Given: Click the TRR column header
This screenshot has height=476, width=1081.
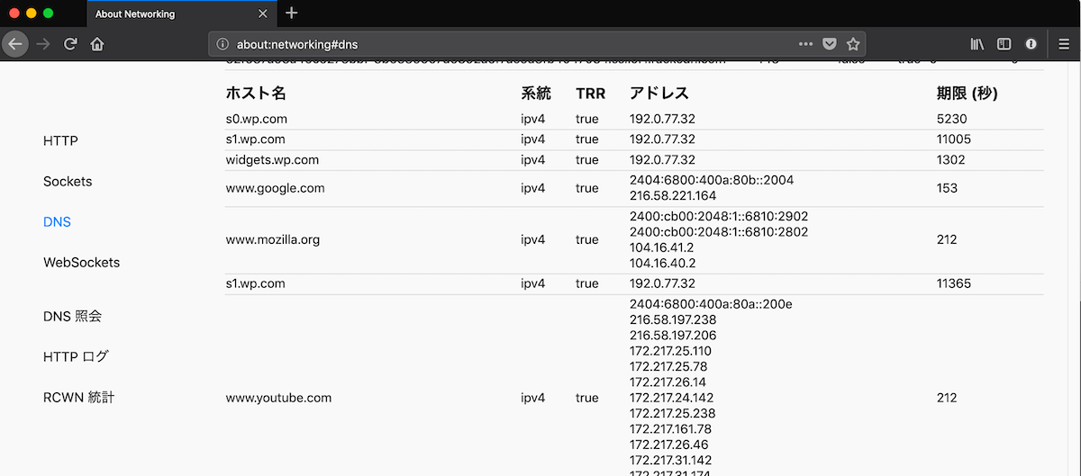Looking at the screenshot, I should coord(591,94).
